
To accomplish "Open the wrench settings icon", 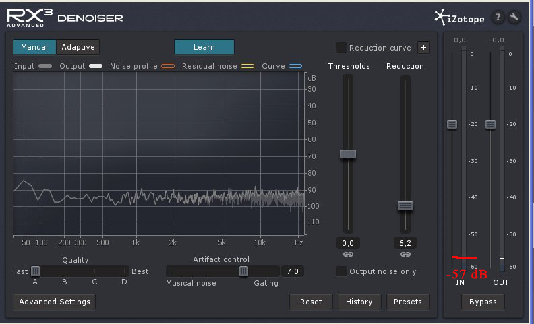I will (x=514, y=17).
